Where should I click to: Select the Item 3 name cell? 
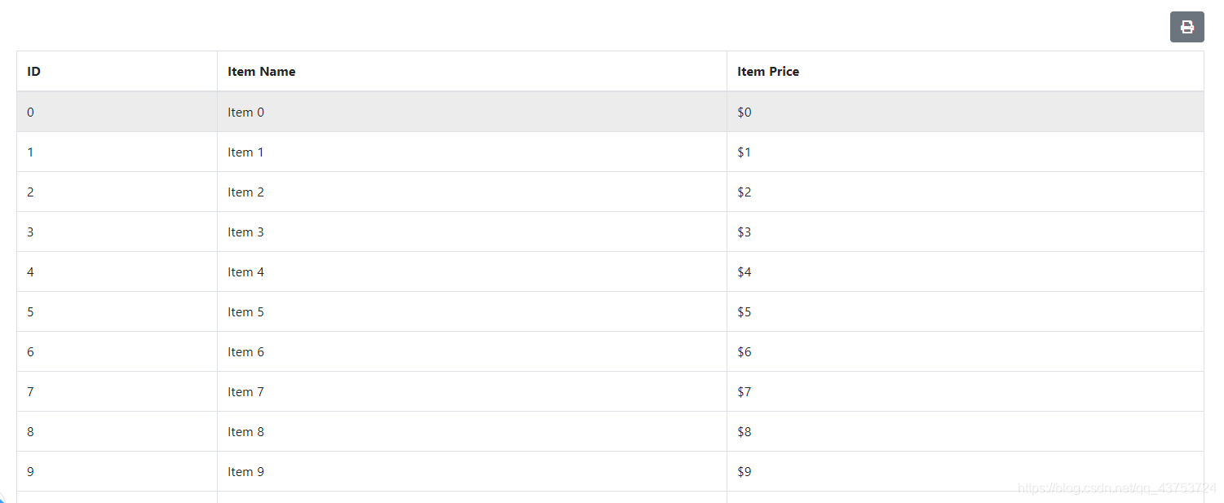(x=472, y=232)
